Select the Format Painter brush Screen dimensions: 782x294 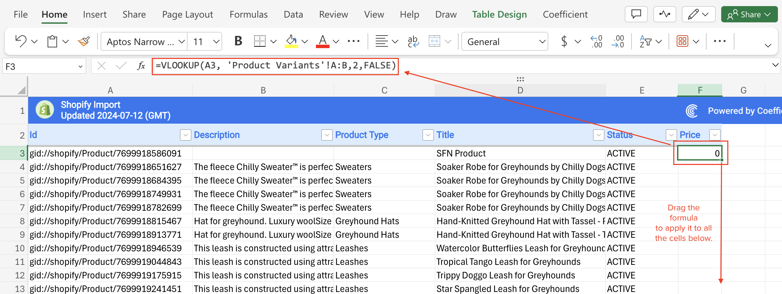(x=84, y=41)
